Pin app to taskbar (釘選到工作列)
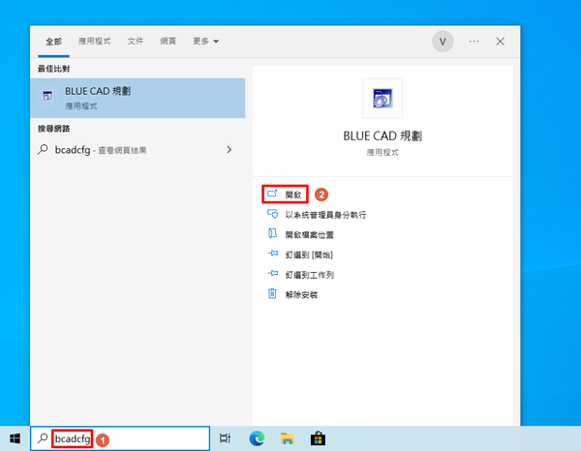The height and width of the screenshot is (451, 581). click(300, 275)
